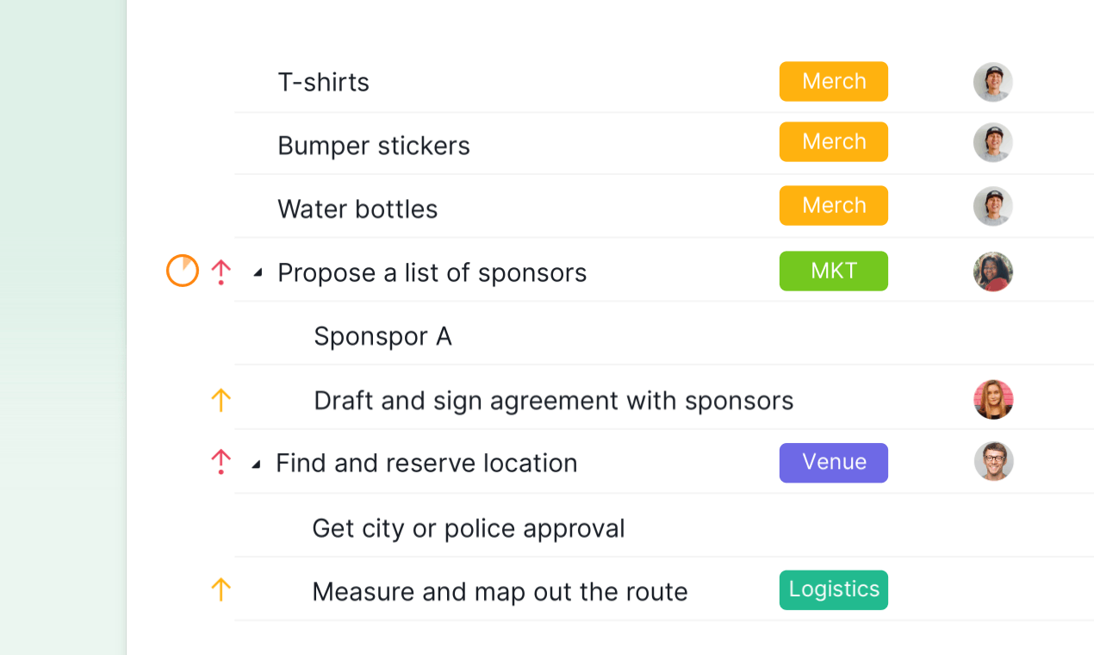Screen dimensions: 1094x655
Task: Click red high-priority arrow on Propose a list of sponsors
Action: click(221, 272)
